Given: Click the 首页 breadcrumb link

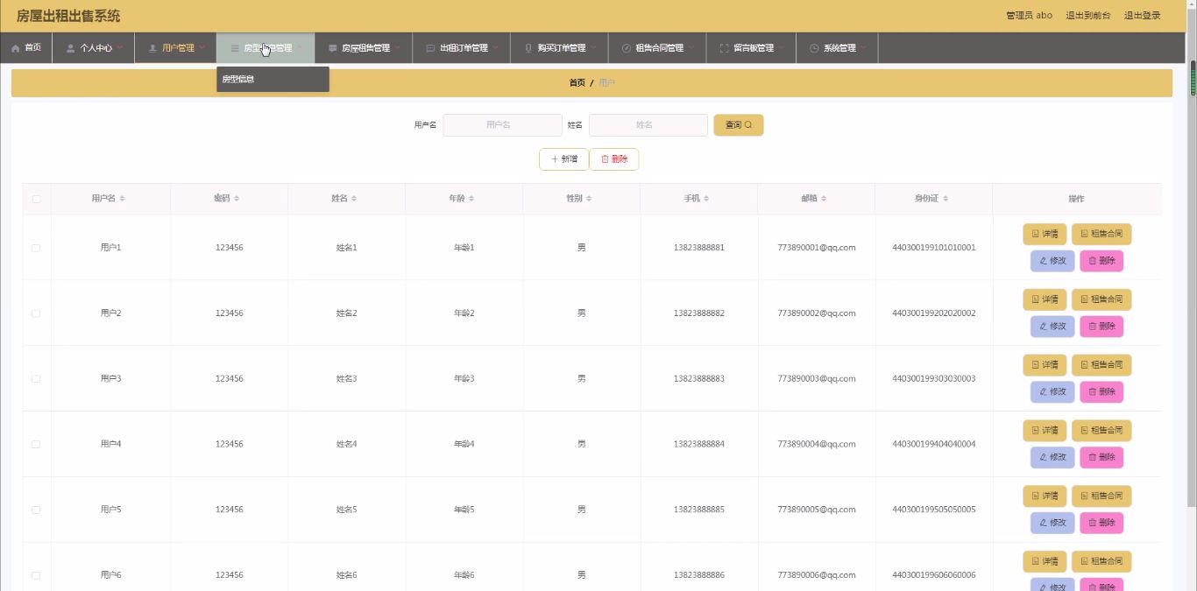Looking at the screenshot, I should pyautogui.click(x=577, y=82).
